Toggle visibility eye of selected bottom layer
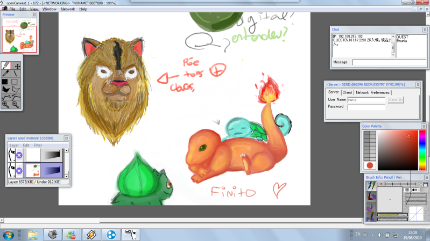This screenshot has height=241, width=430. click(x=11, y=171)
